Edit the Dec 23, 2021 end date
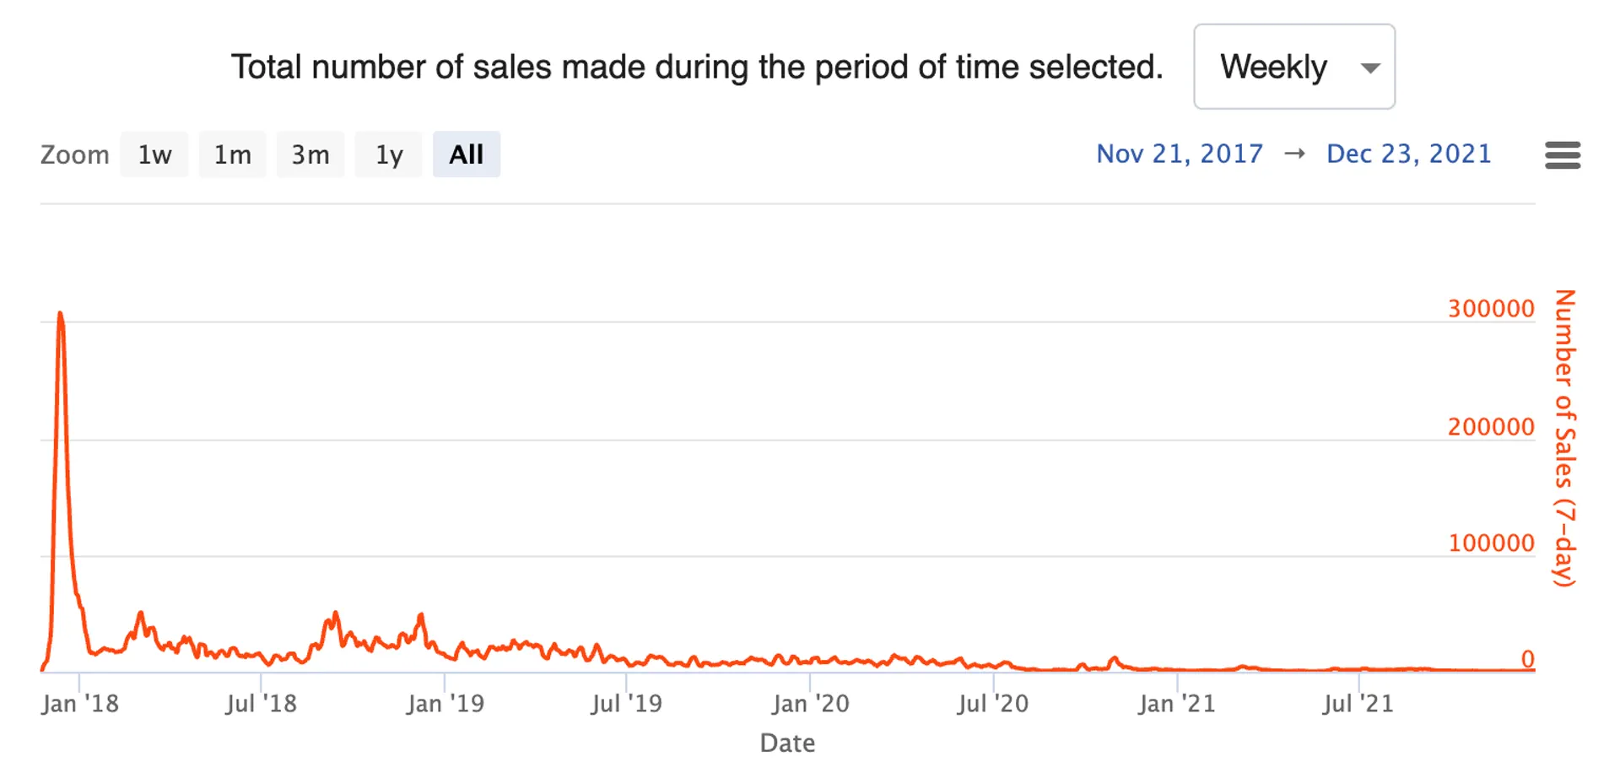The height and width of the screenshot is (773, 1620). pyautogui.click(x=1409, y=154)
